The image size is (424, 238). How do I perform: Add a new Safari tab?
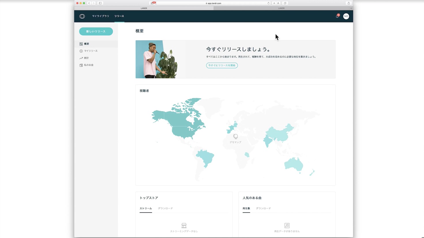(x=351, y=8)
